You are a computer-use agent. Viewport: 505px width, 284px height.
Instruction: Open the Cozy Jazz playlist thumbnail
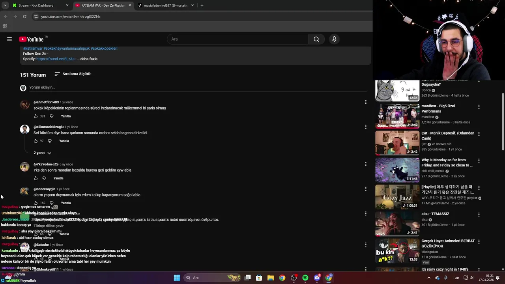(x=397, y=197)
